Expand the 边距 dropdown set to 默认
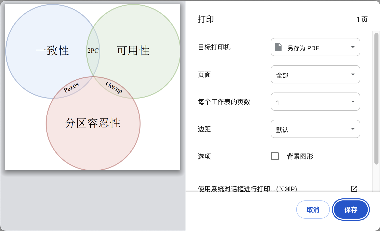380x231 pixels. pyautogui.click(x=315, y=129)
